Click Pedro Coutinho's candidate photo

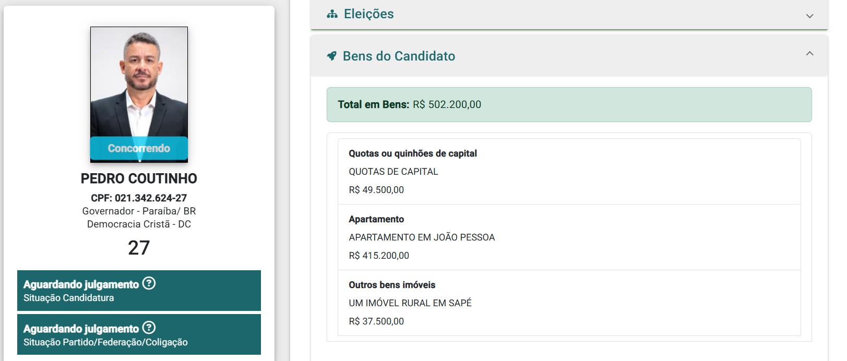[x=139, y=94]
